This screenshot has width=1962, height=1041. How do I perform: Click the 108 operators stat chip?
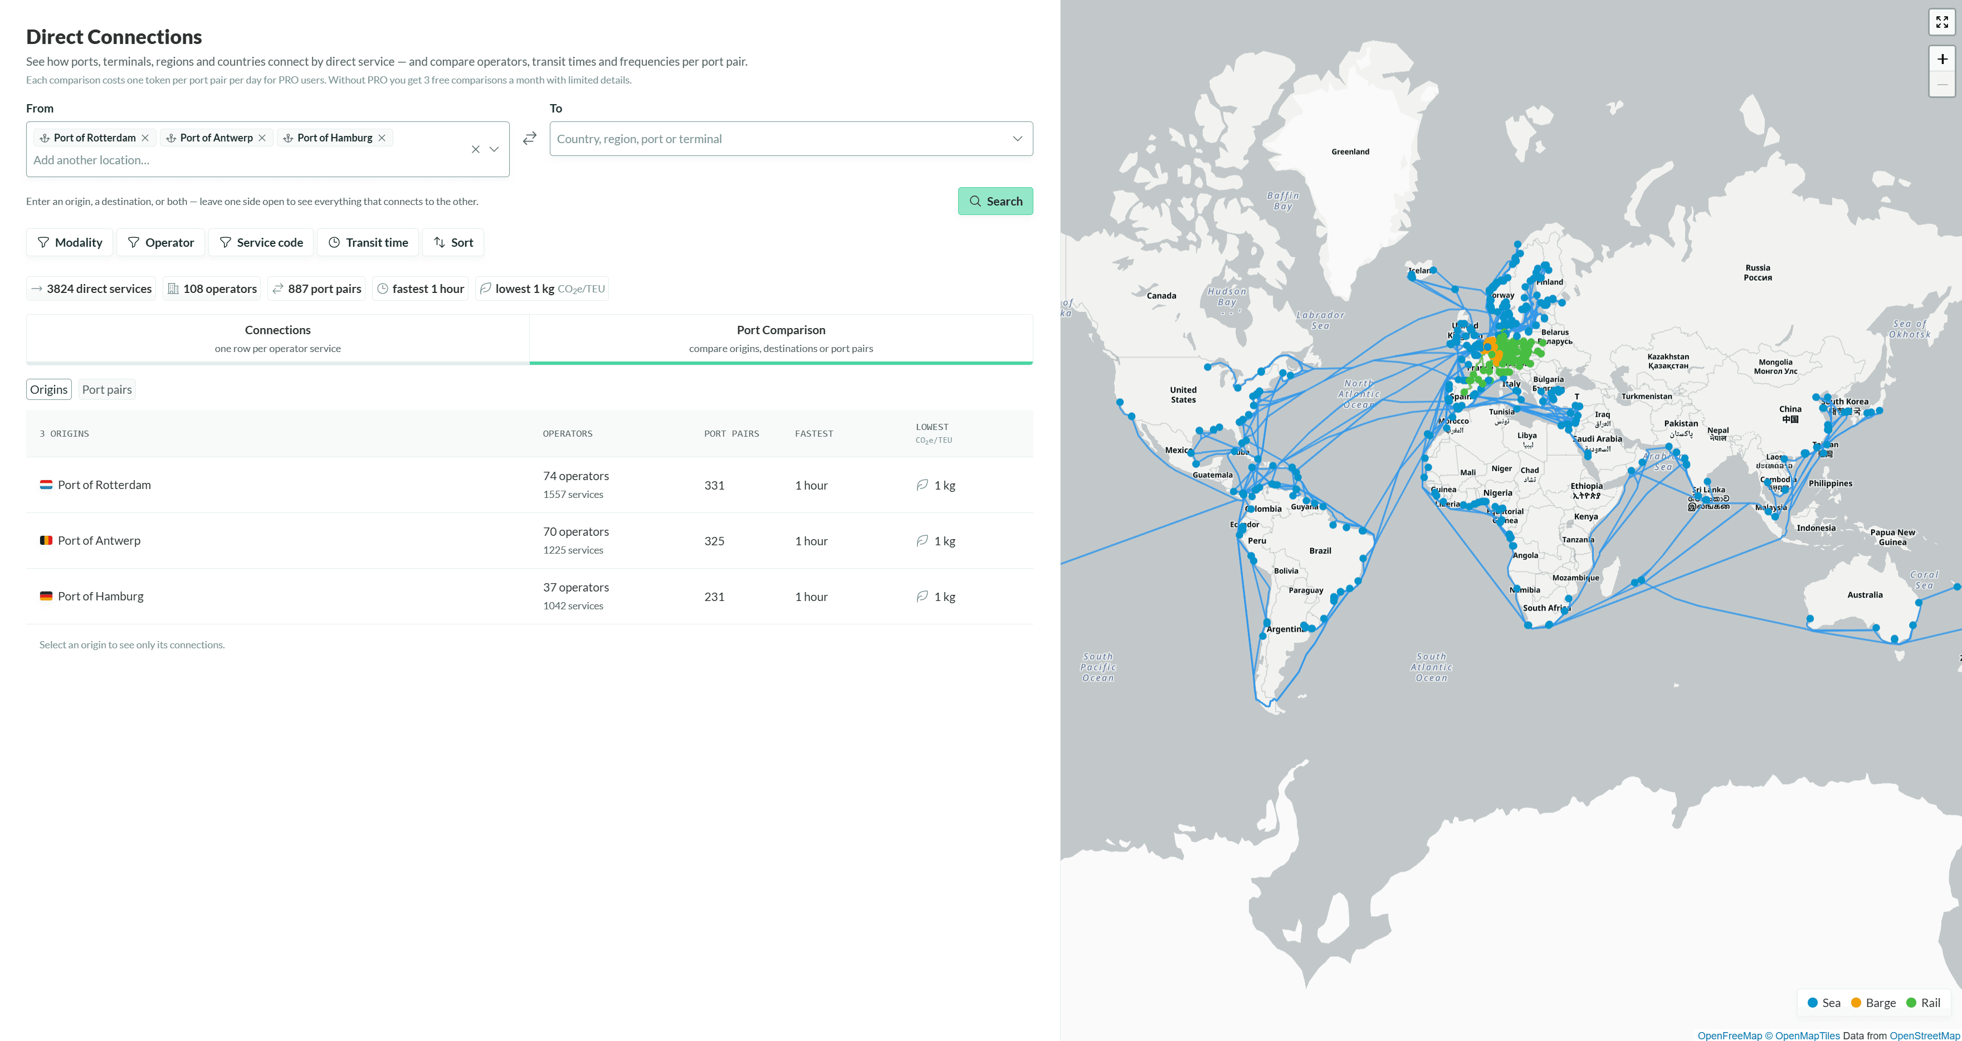(212, 289)
